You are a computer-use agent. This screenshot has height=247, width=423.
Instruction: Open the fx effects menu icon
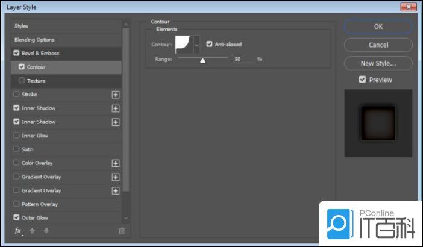point(18,231)
